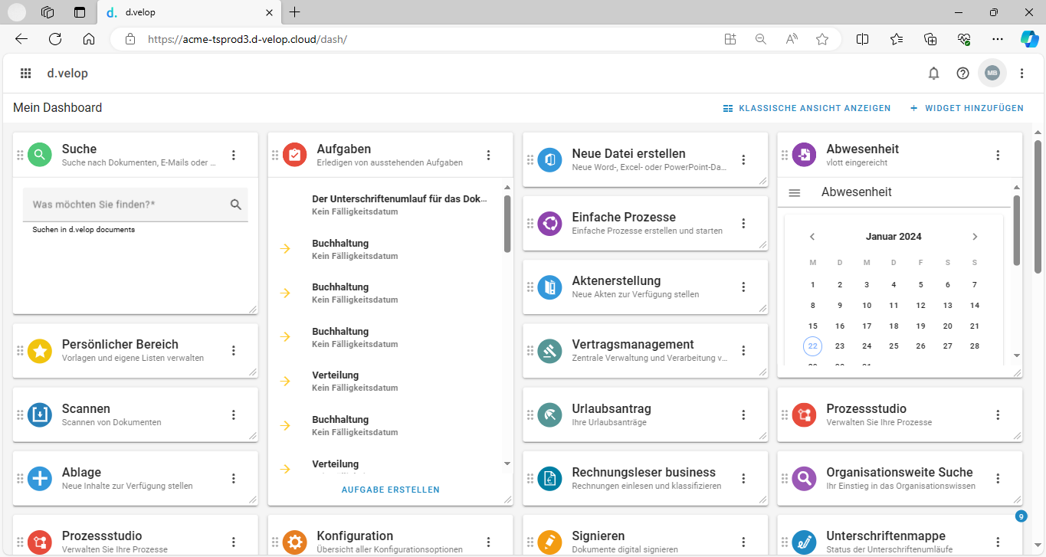Image resolution: width=1046 pixels, height=557 pixels.
Task: Click the purple Abwesenheit widget icon
Action: click(805, 155)
